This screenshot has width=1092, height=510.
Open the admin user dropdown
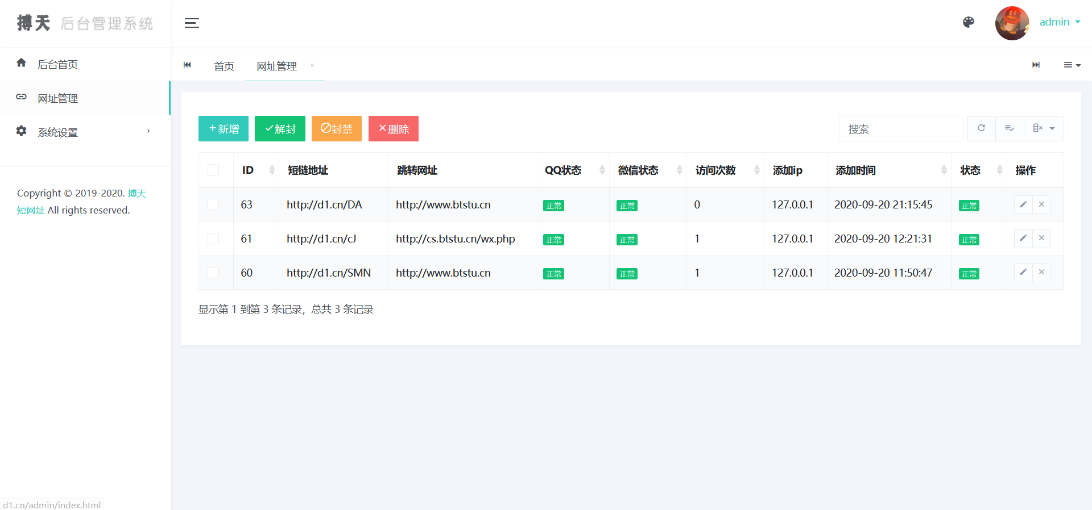[1059, 22]
